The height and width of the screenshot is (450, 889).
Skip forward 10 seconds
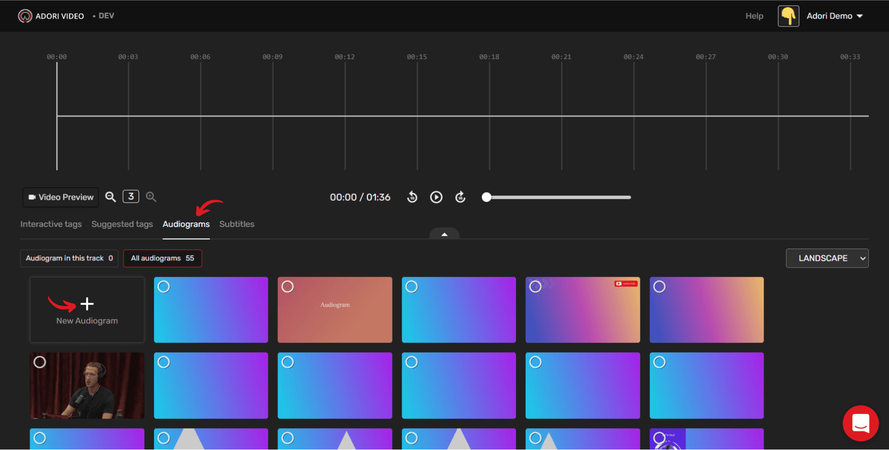click(x=460, y=197)
